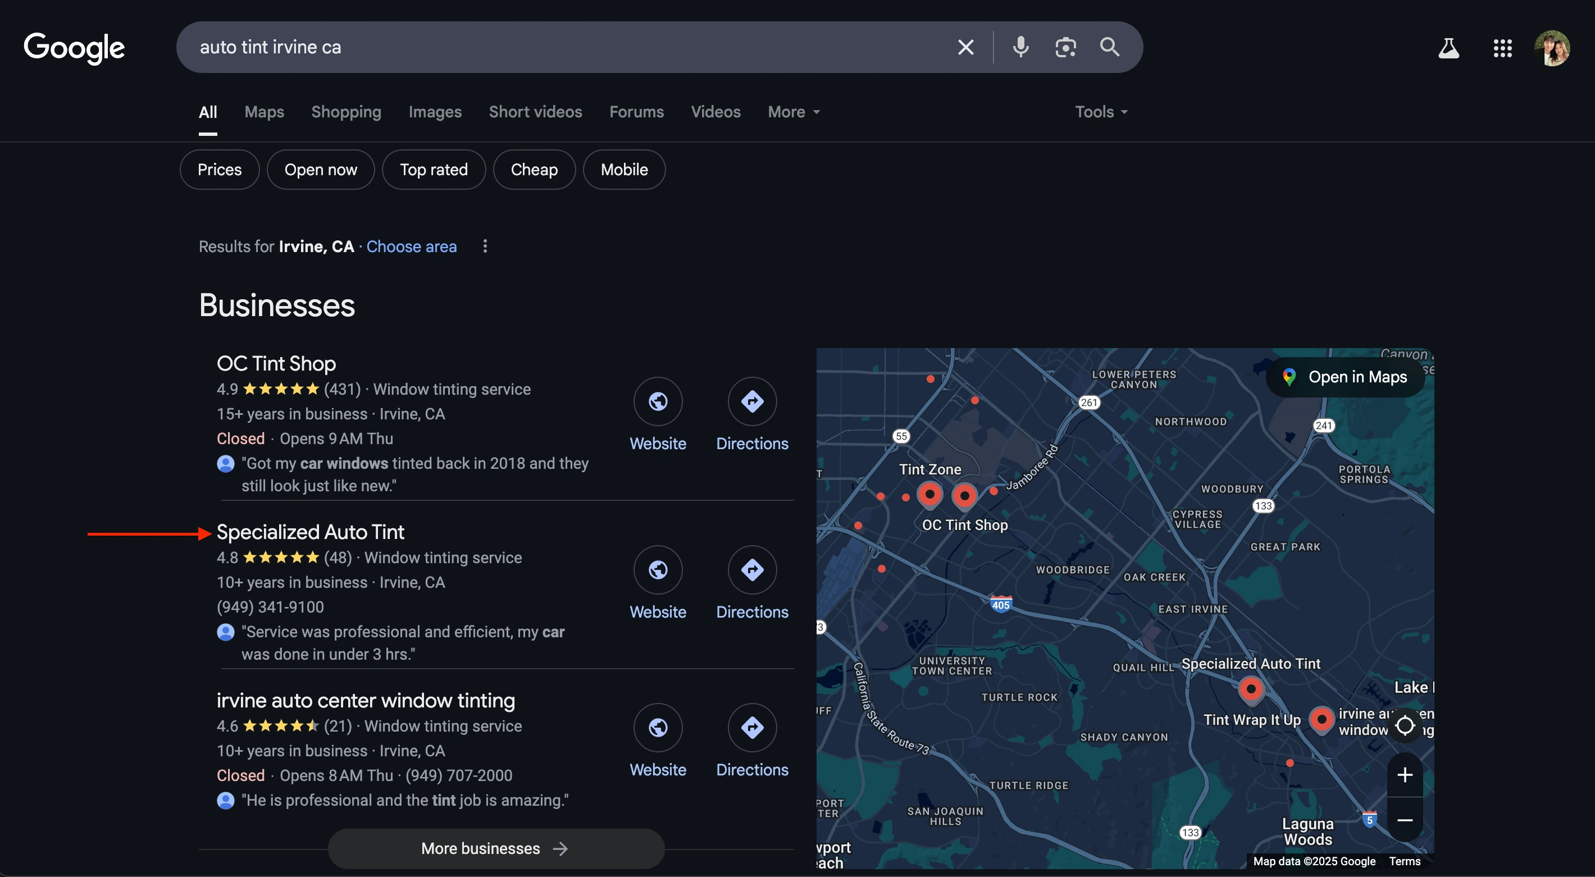1595x877 pixels.
Task: Click the phone number (949) 341-9100
Action: click(270, 607)
